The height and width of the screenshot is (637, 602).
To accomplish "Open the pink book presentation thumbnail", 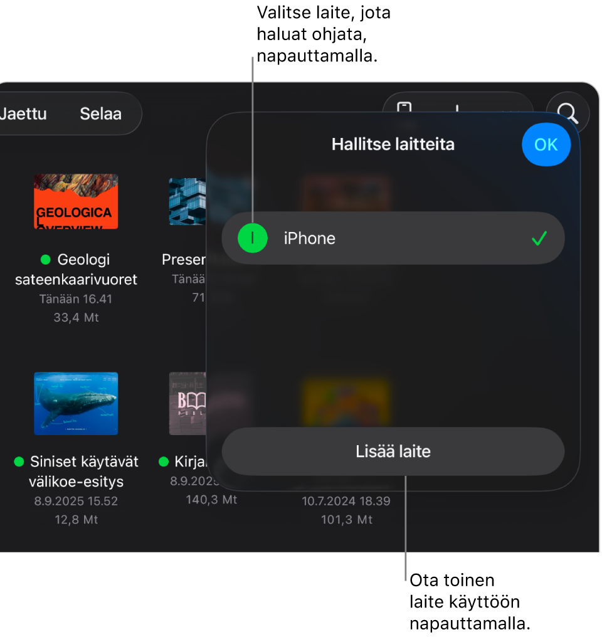I will [x=187, y=403].
